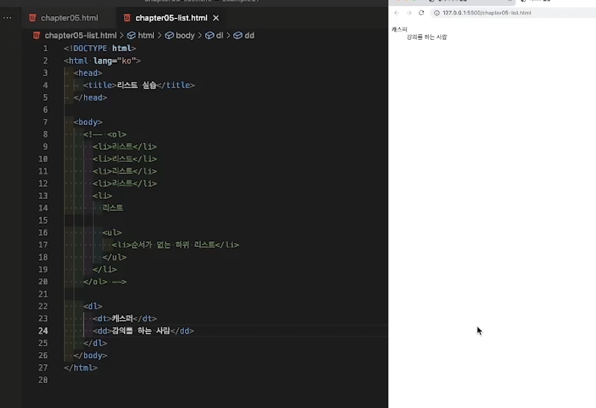Click the </ol> --> comment end line
This screenshot has height=408, width=596.
(x=105, y=282)
